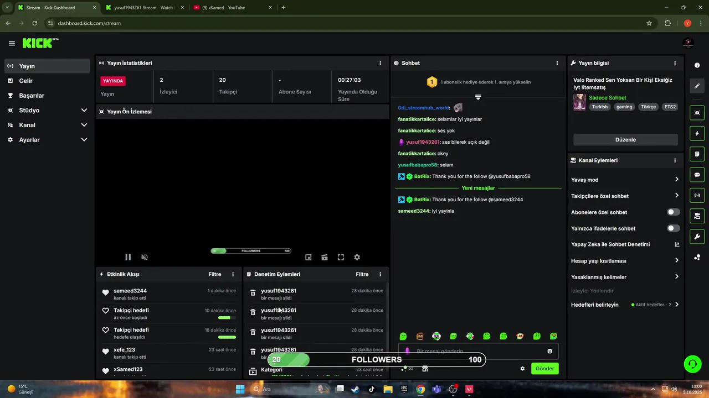Open chat settings gear next to Gönder

(522, 369)
